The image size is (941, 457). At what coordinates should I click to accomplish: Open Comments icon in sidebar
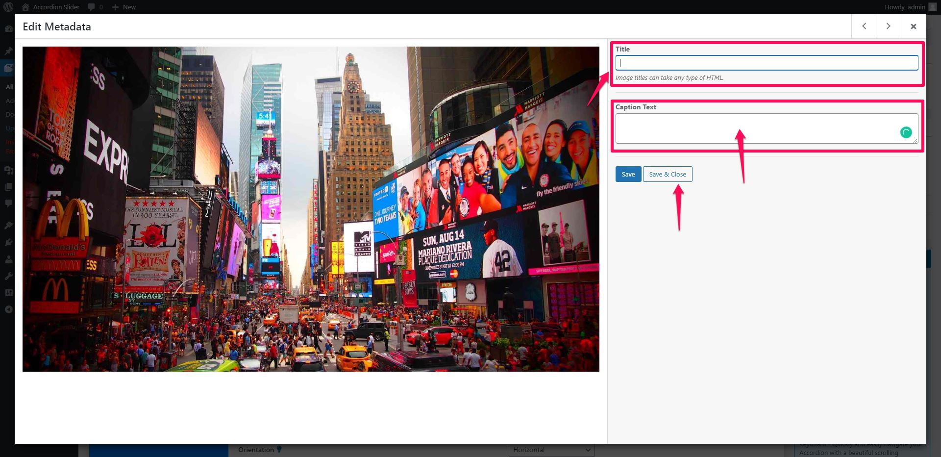point(8,203)
